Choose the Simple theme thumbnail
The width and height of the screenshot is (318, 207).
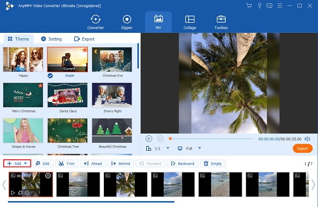pyautogui.click(x=67, y=59)
